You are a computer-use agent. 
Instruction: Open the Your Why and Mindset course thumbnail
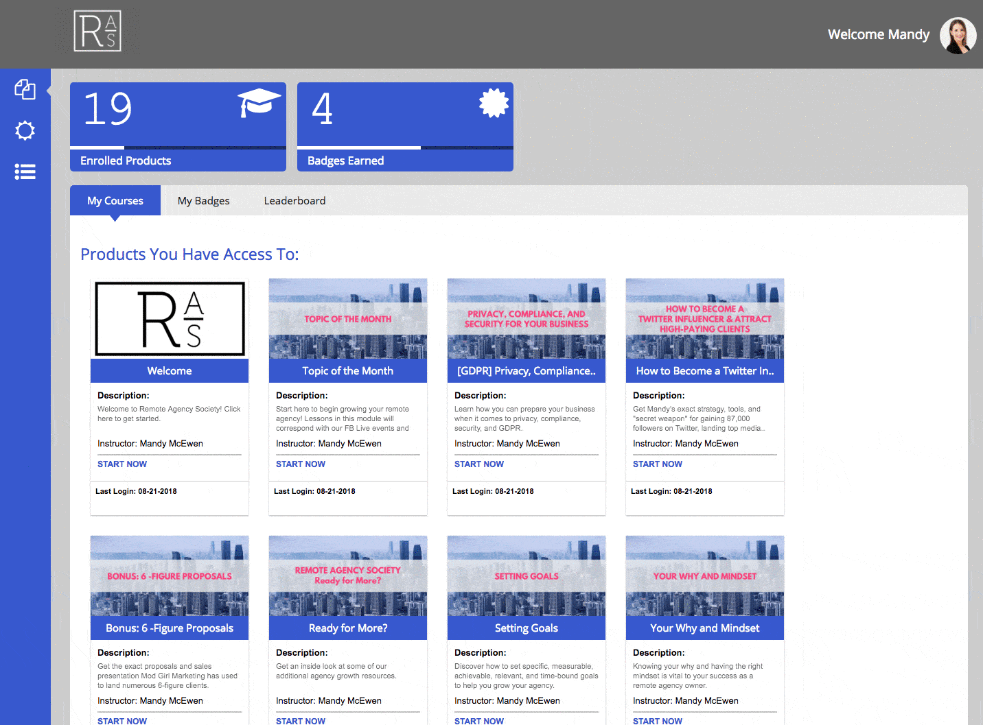pos(704,575)
